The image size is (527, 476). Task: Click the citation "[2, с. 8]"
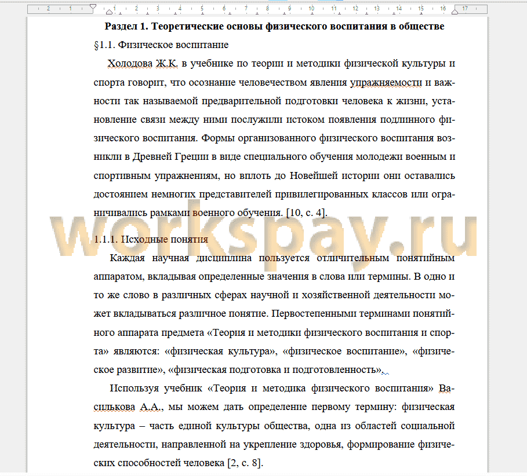tap(245, 463)
